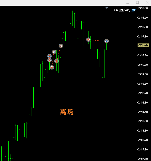
Task: Click the 2487.90 price scale label
Action: click(143, 150)
